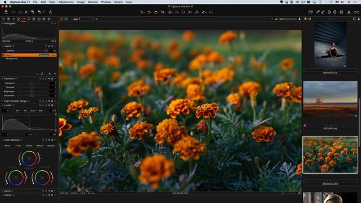
Task: Click the top color balance wheel
Action: pos(29,158)
